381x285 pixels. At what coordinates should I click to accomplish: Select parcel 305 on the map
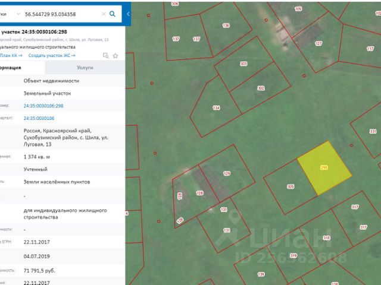point(290,186)
